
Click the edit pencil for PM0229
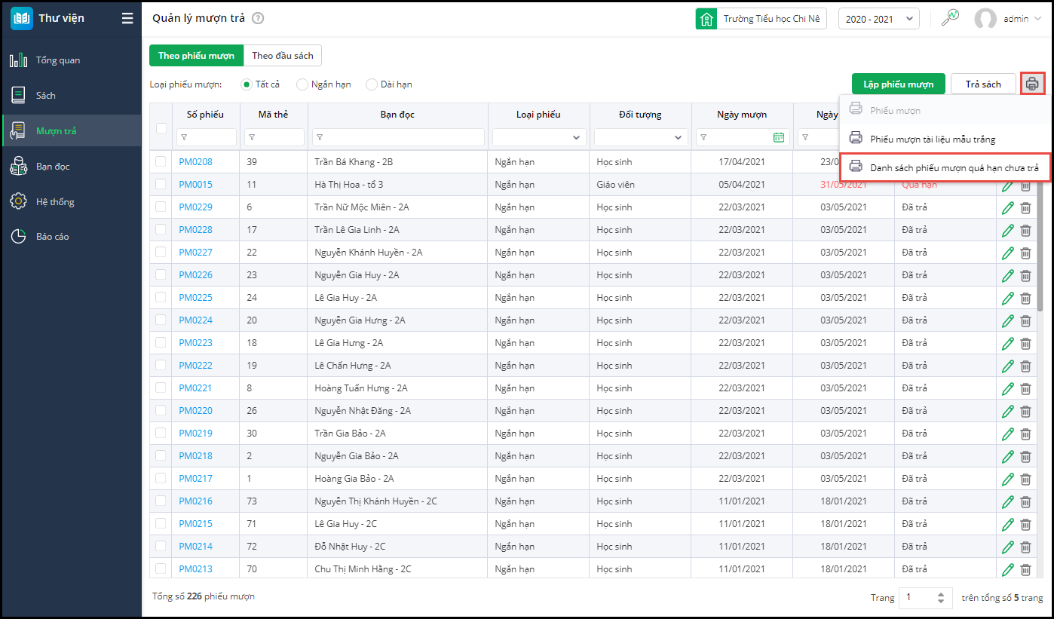(x=1007, y=207)
